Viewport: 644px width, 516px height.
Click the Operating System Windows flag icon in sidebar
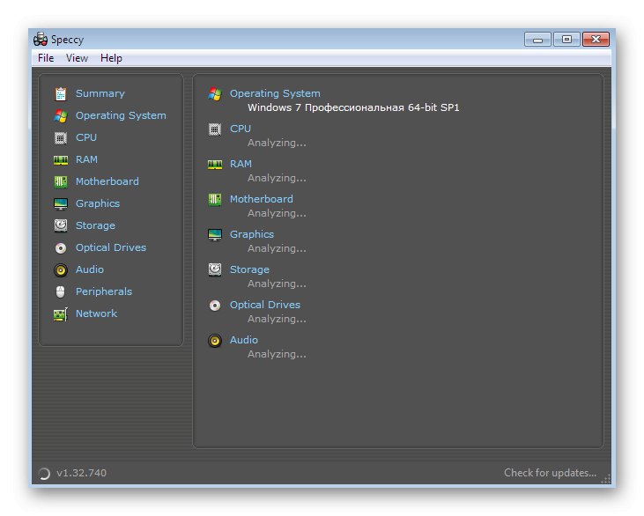click(61, 116)
